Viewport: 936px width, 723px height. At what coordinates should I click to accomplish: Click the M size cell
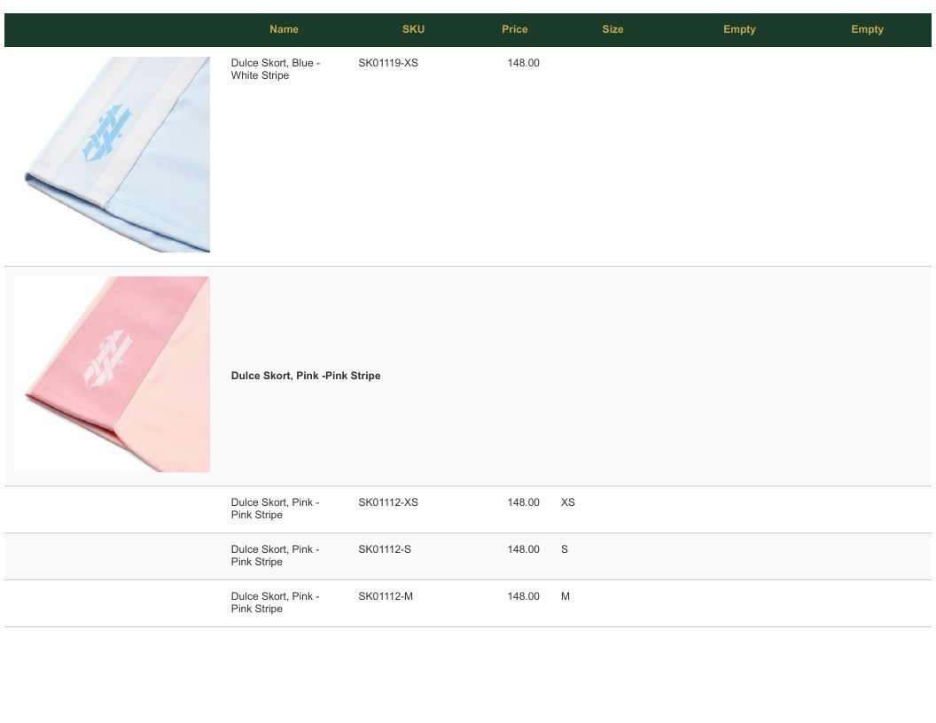pos(565,596)
